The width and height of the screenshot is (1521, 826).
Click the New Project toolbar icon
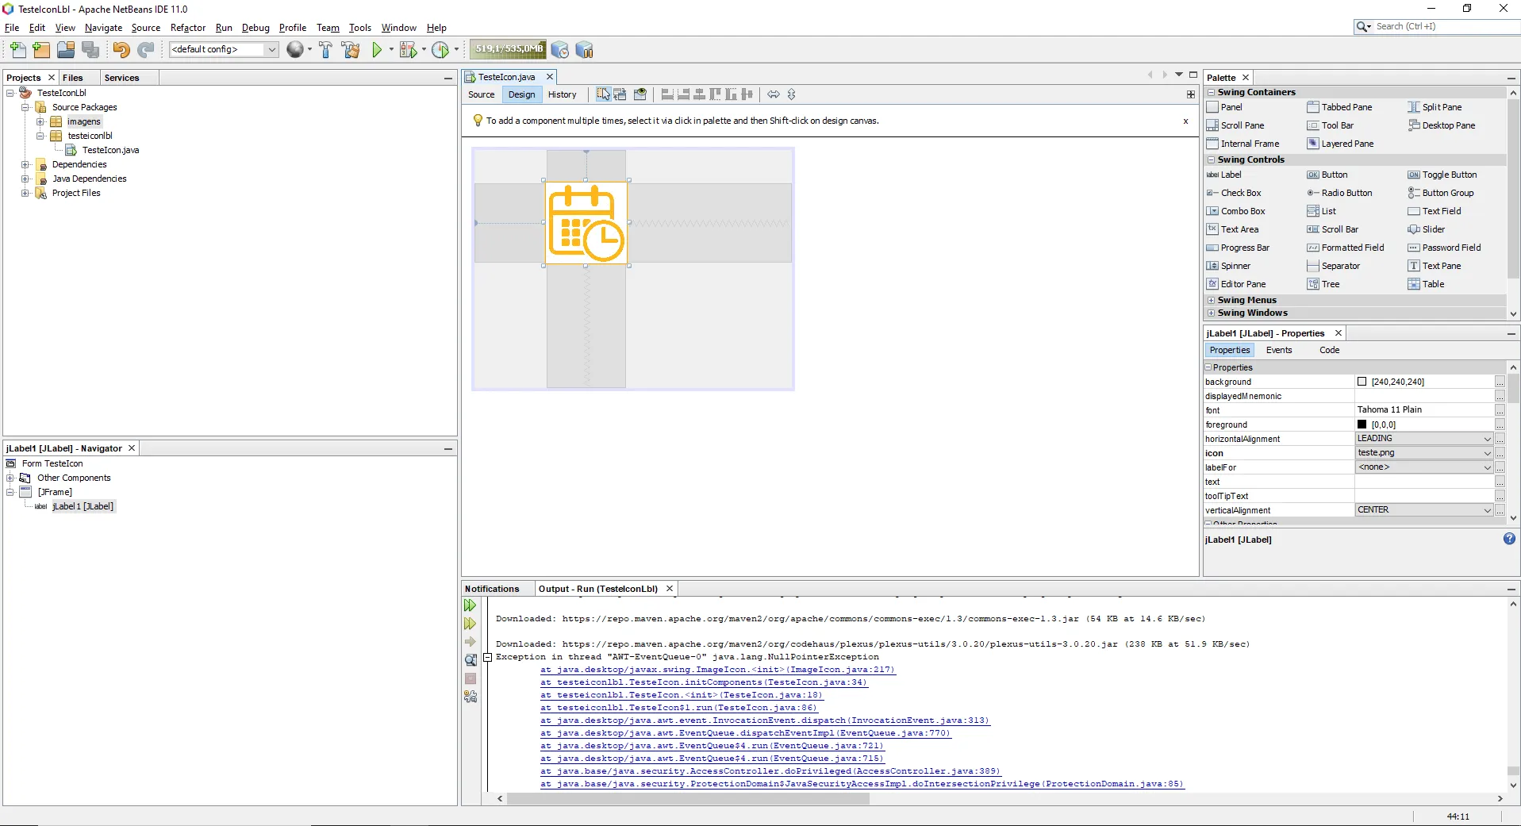click(41, 50)
